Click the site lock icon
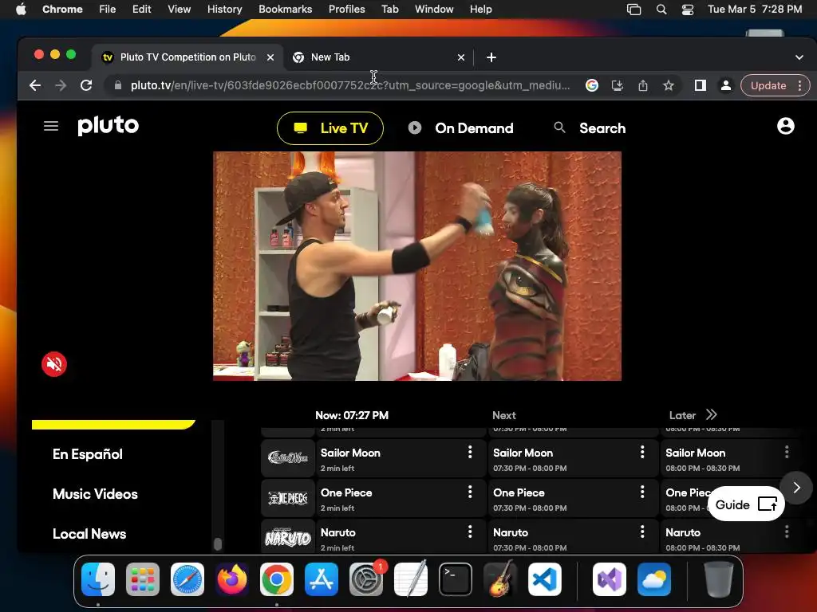 118,85
